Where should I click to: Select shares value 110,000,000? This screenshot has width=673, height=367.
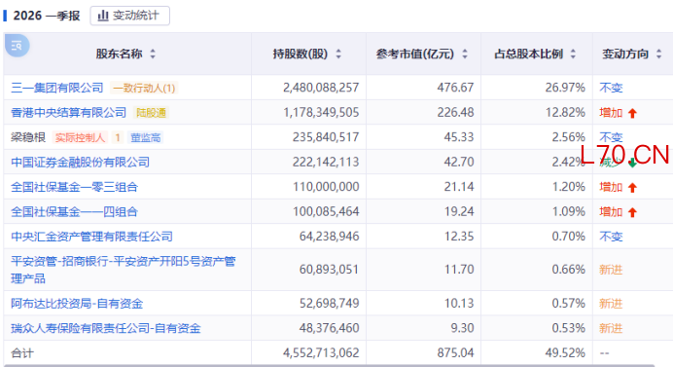(x=326, y=187)
